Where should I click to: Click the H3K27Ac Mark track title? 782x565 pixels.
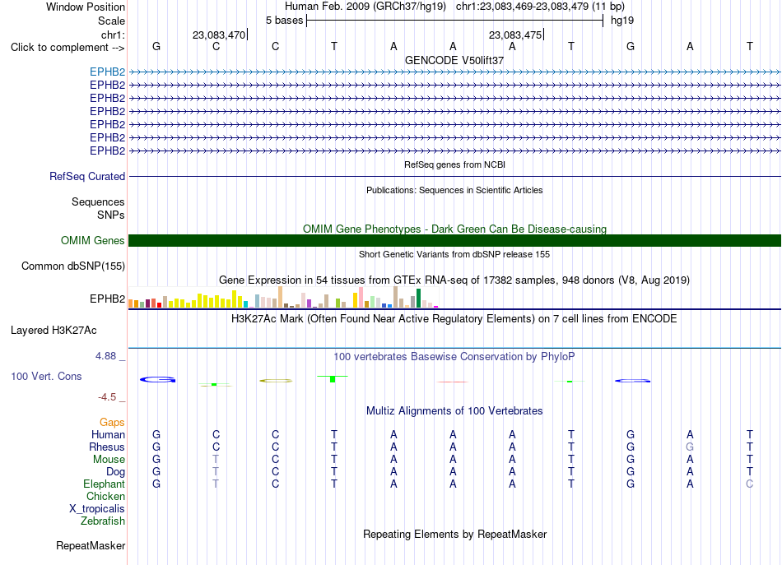click(454, 318)
